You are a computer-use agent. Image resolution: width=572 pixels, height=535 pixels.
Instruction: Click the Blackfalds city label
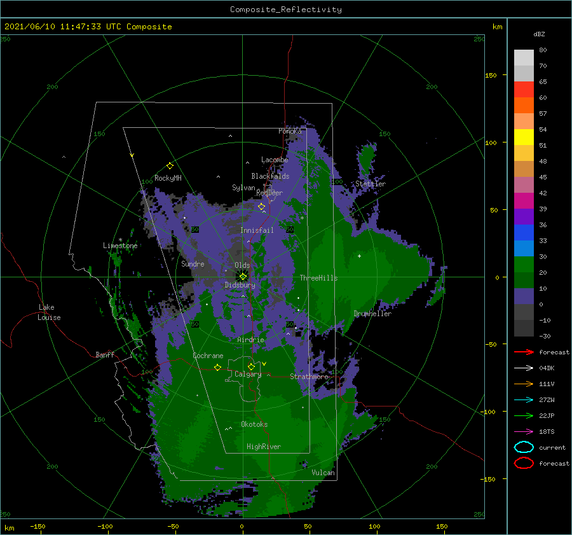pyautogui.click(x=270, y=176)
